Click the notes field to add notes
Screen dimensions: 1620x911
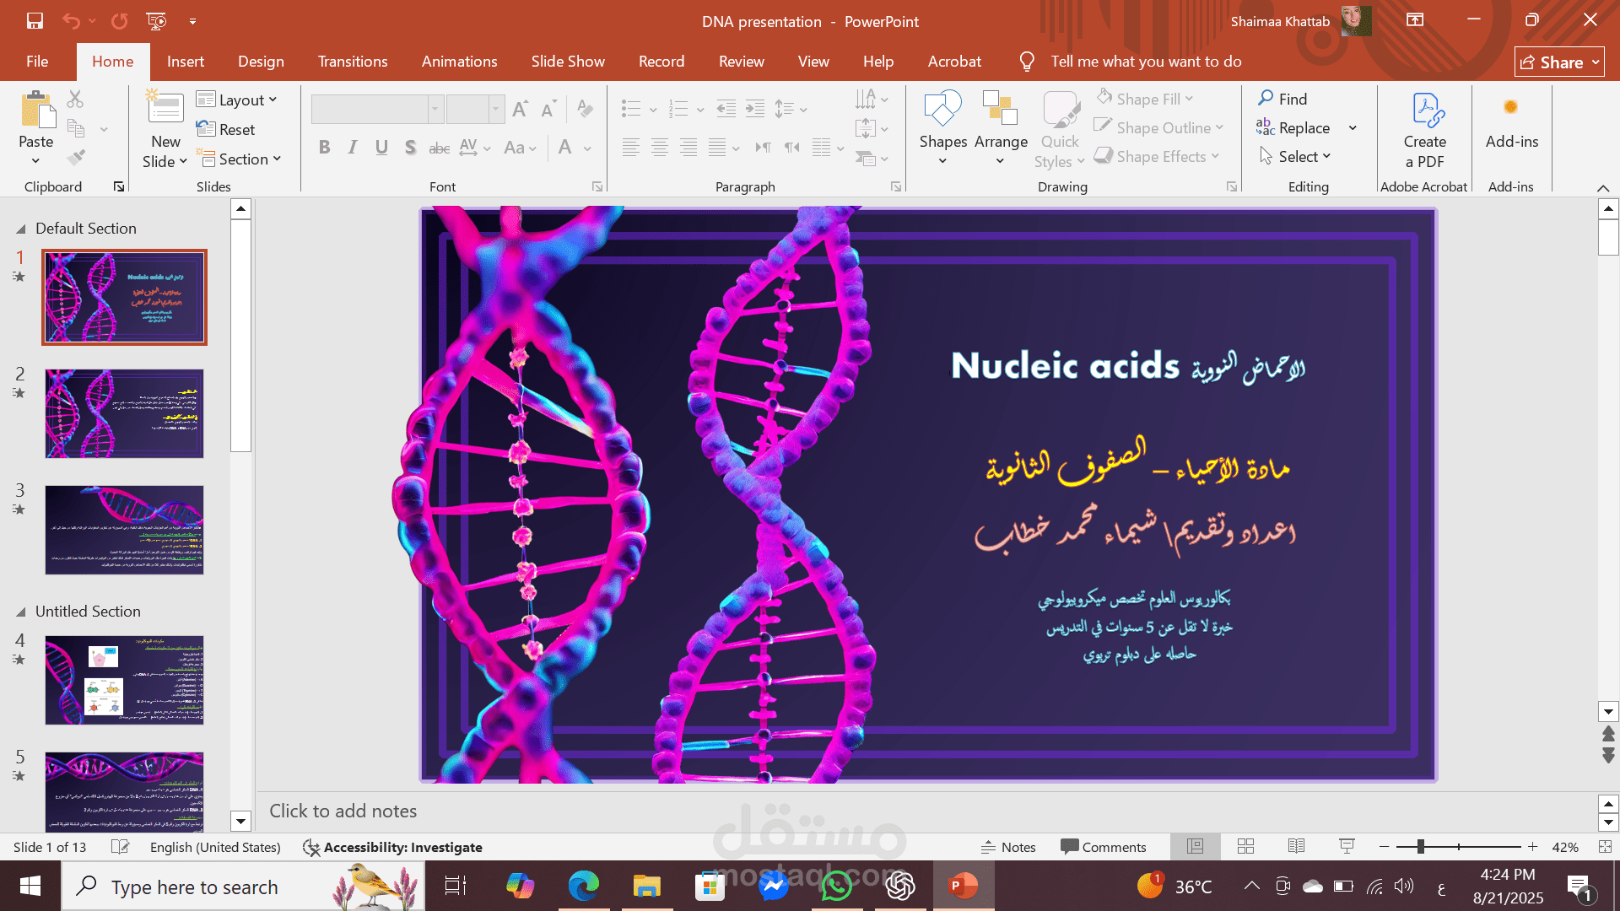tap(928, 811)
